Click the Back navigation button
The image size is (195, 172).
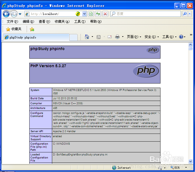tap(6, 14)
